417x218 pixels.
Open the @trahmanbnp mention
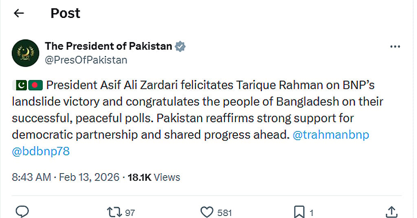click(331, 135)
